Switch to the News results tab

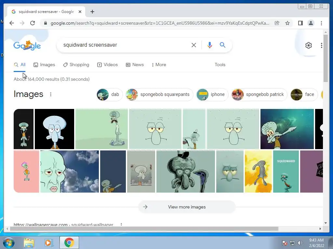pos(135,65)
